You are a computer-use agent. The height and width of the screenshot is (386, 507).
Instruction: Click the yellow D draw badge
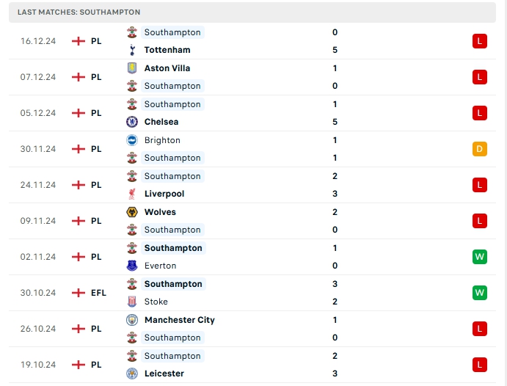[x=480, y=149]
